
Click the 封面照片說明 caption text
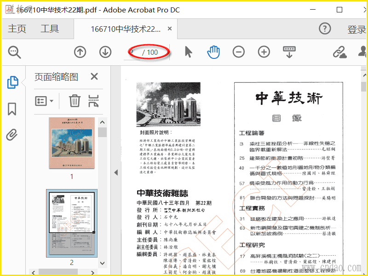(156, 132)
